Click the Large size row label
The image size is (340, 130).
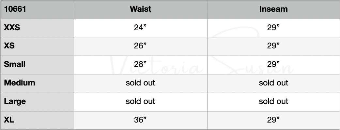coord(15,101)
